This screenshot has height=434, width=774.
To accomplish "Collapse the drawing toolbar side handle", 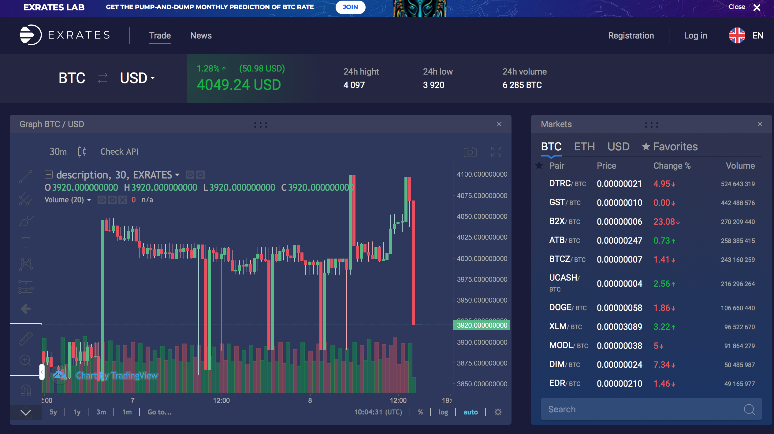I will point(42,372).
